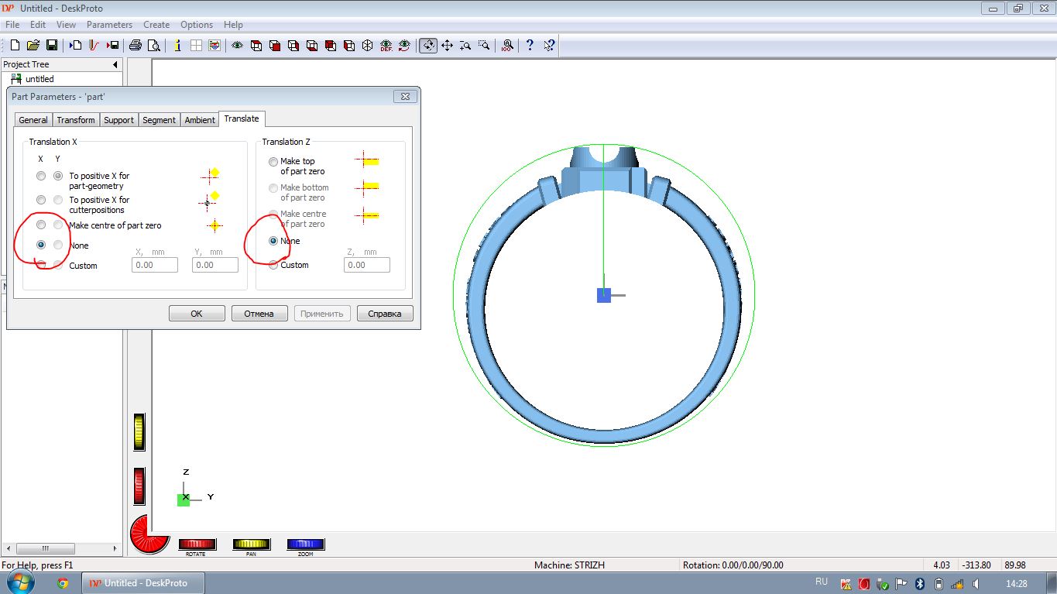Select Make top of part zero
1057x594 pixels.
pyautogui.click(x=273, y=162)
